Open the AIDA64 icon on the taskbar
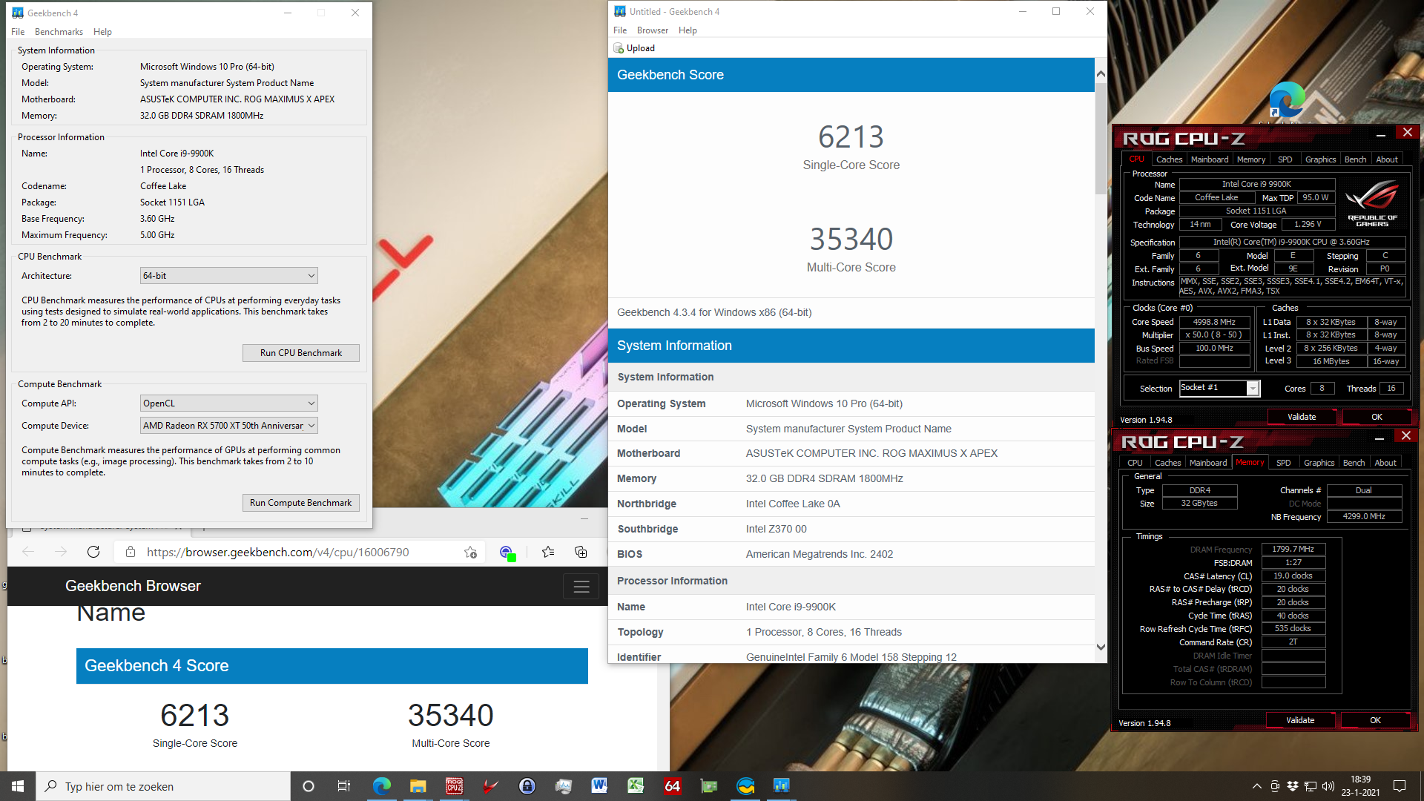Screen dimensions: 1424x801 tap(673, 786)
